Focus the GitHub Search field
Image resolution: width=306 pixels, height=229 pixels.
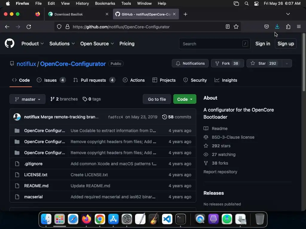click(215, 44)
